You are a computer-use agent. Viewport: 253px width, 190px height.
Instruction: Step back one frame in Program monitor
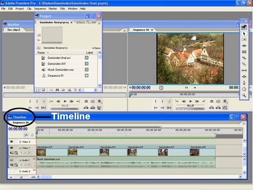pos(184,101)
